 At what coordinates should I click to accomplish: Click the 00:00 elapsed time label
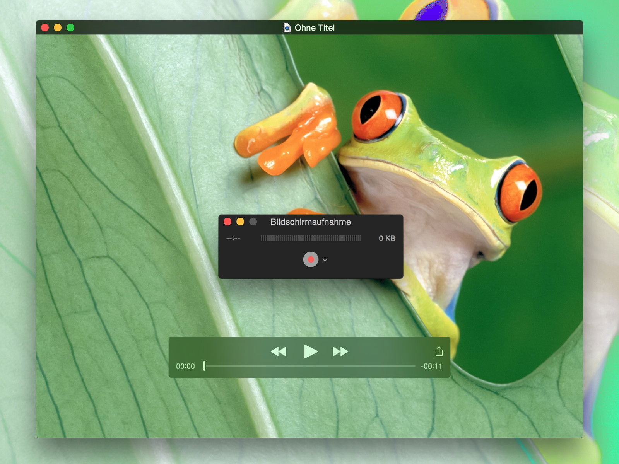185,366
